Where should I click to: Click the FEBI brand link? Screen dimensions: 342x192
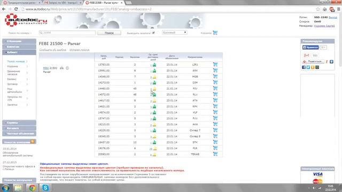point(46,68)
